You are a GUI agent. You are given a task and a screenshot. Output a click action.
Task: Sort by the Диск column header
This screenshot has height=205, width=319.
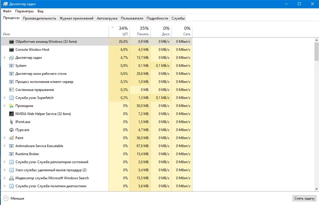pyautogui.click(x=161, y=31)
